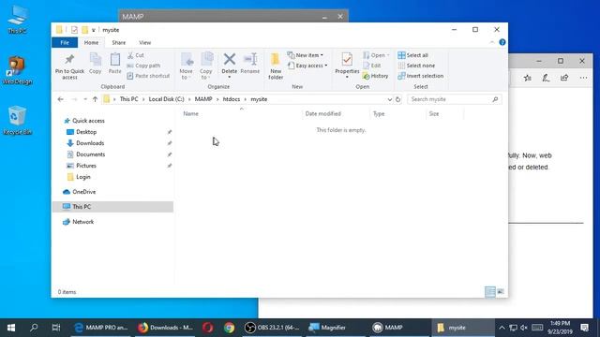The width and height of the screenshot is (600, 337).
Task: Open Windows Start menu
Action: pos(11,328)
